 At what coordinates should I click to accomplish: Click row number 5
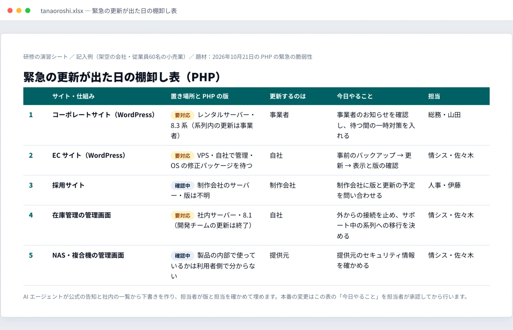tap(31, 255)
